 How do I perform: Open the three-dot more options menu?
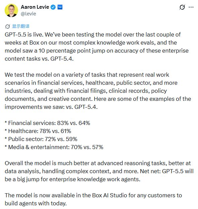pyautogui.click(x=191, y=7)
